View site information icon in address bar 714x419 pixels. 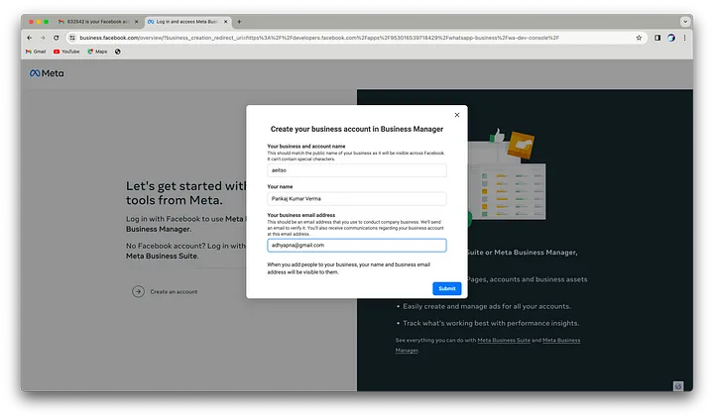(x=72, y=38)
